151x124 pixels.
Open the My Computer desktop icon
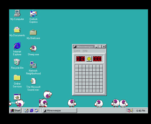(17, 13)
